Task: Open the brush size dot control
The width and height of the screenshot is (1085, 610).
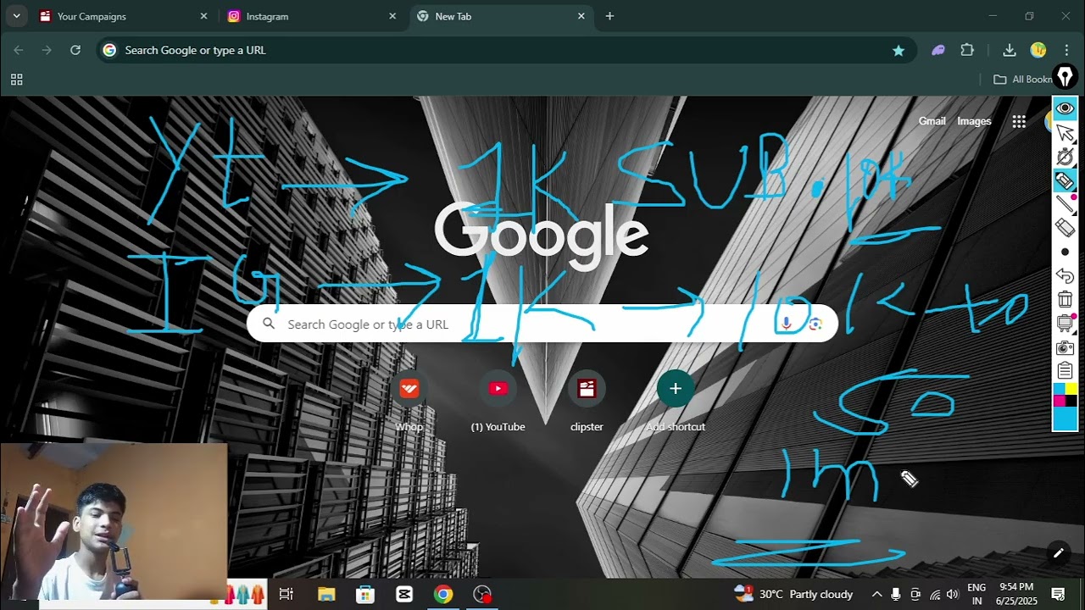Action: coord(1065,252)
